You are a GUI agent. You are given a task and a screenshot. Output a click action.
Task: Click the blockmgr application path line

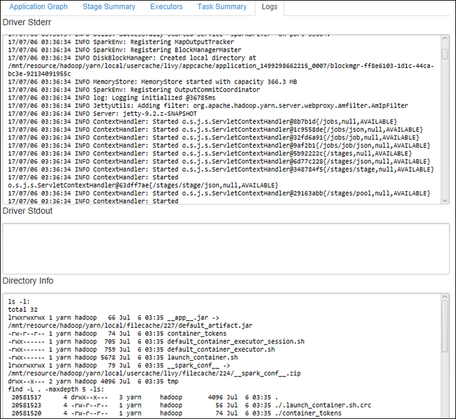[221, 66]
